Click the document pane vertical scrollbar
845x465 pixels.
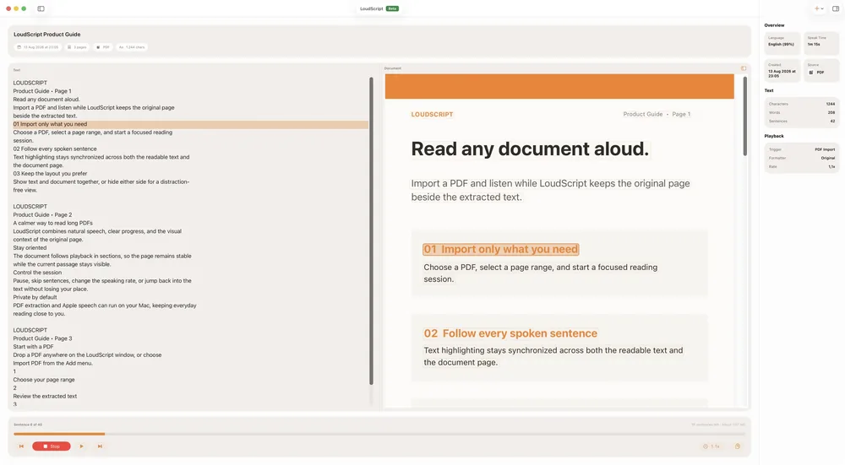[x=745, y=116]
